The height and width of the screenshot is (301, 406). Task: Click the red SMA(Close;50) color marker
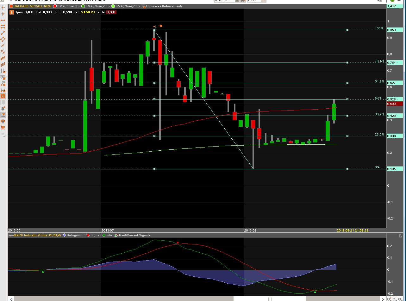pyautogui.click(x=55, y=6)
